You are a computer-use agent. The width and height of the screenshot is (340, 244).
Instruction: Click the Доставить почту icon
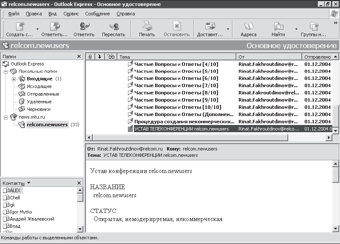coord(210,26)
